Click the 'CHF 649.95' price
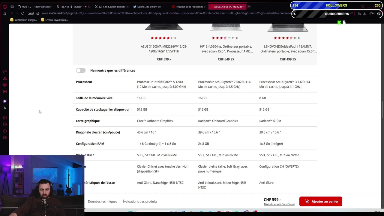Image resolution: width=384 pixels, height=216 pixels. click(x=226, y=59)
